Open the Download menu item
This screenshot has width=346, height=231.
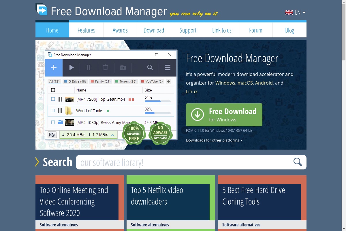(154, 30)
